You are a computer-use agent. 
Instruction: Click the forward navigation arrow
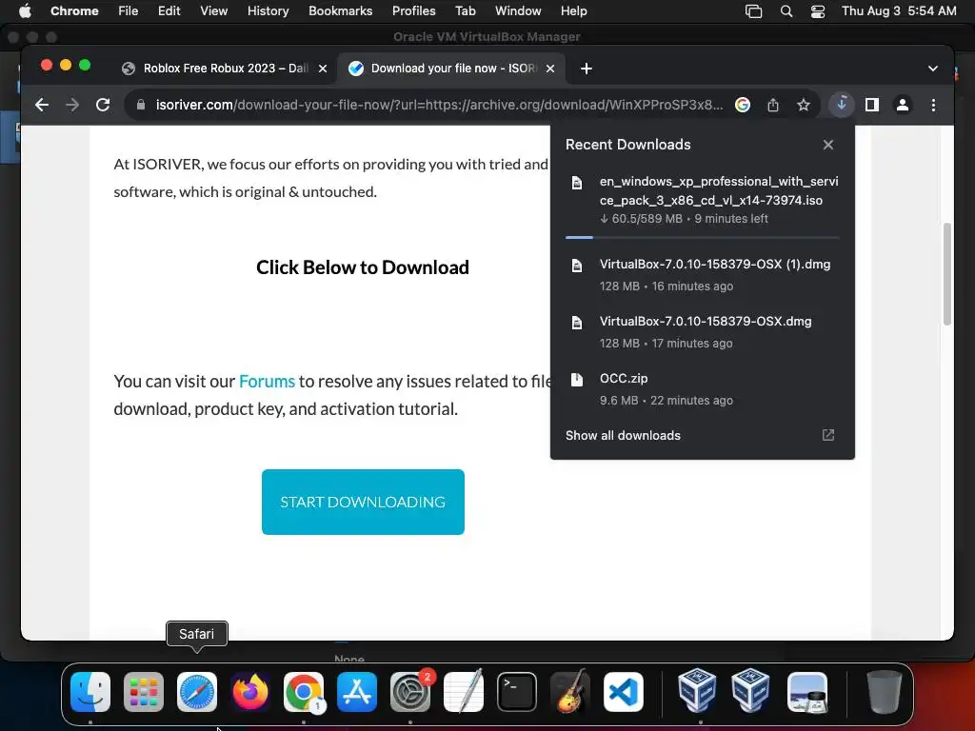click(72, 105)
